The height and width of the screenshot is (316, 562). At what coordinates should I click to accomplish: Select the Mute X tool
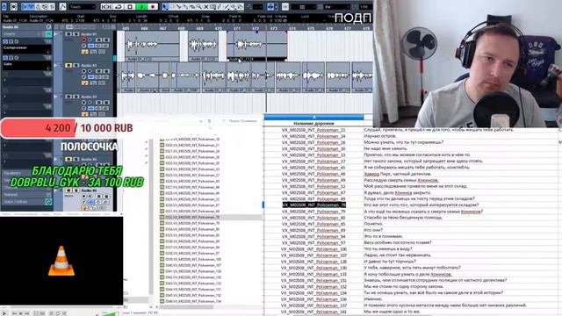206,7
